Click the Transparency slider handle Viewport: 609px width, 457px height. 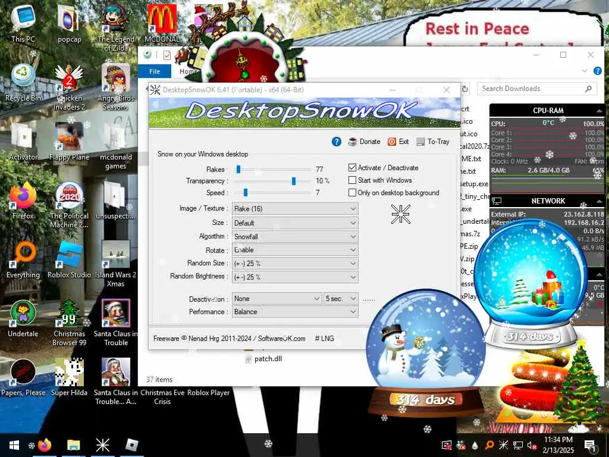[x=294, y=181]
